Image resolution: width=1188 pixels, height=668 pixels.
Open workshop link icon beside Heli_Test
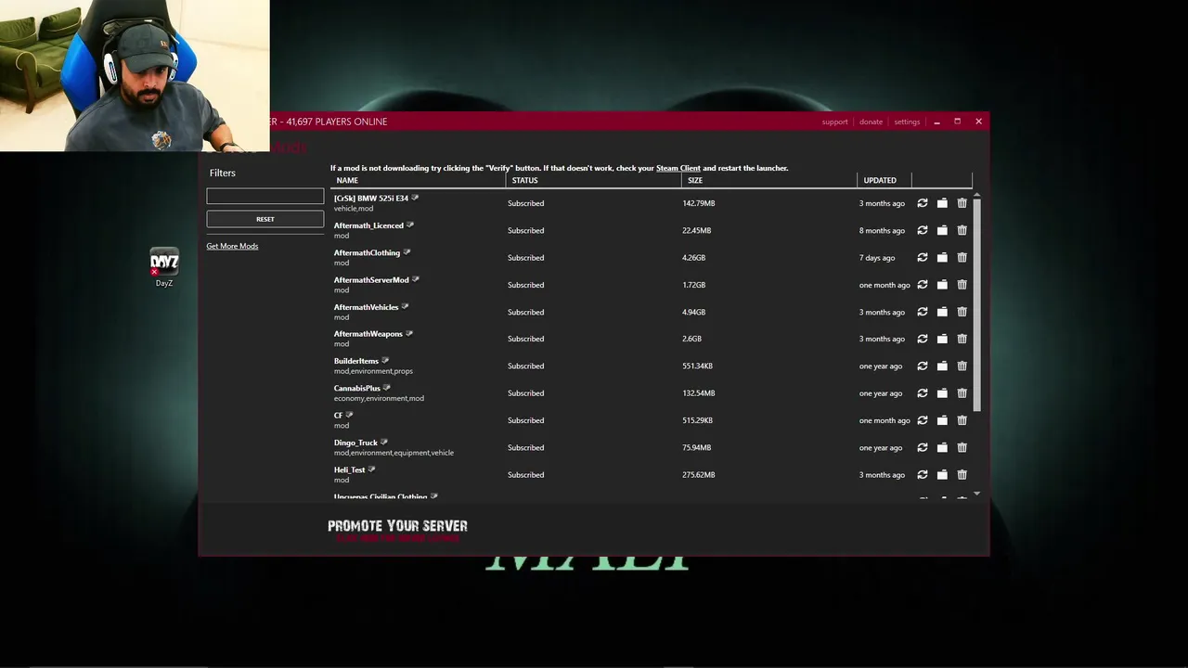click(371, 469)
